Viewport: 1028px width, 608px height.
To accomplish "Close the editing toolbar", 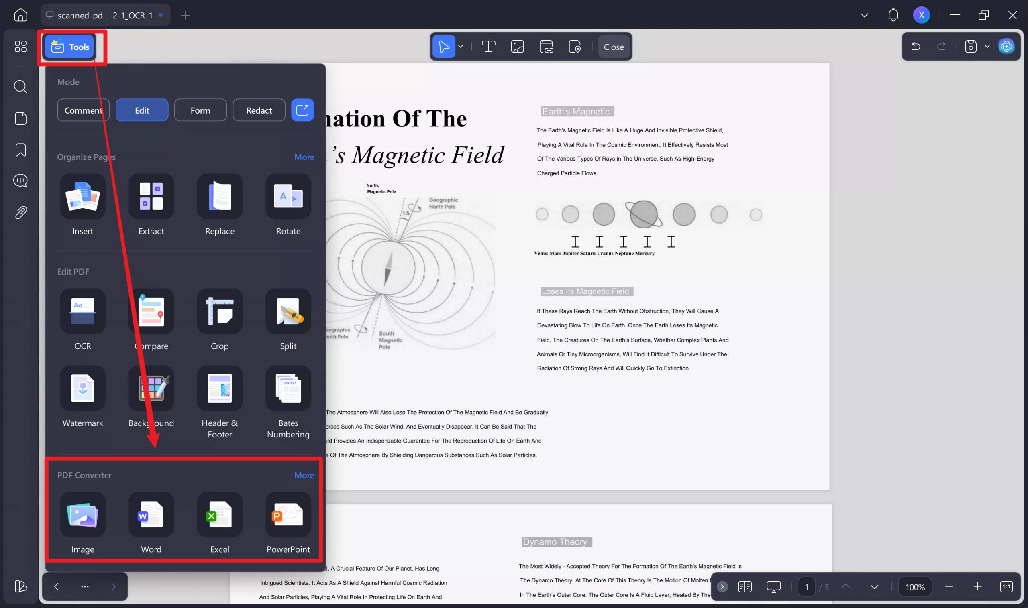I will coord(613,46).
